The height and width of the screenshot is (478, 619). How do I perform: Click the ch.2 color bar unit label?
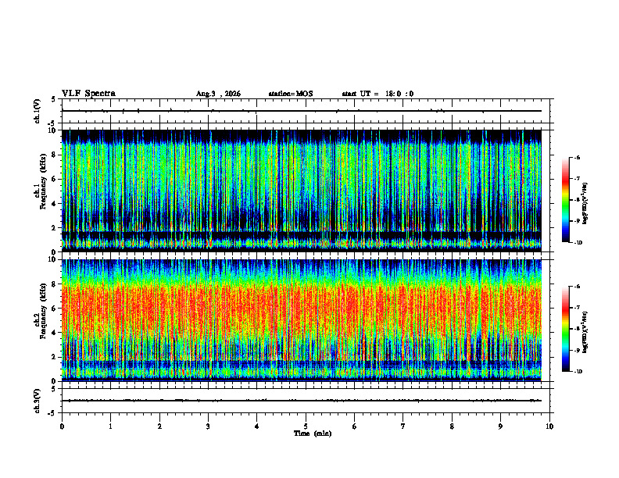coord(585,332)
